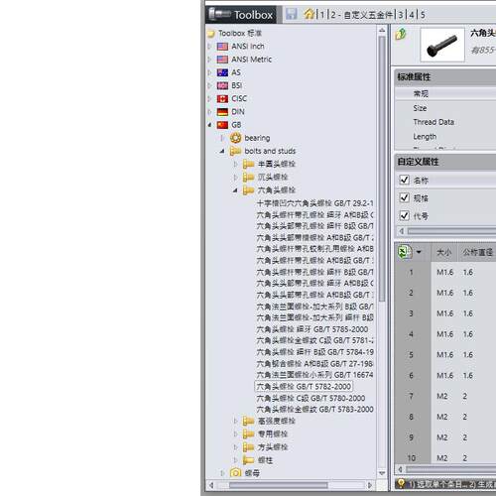496x496 pixels.
Task: Open step 3 tab
Action: coord(401,15)
